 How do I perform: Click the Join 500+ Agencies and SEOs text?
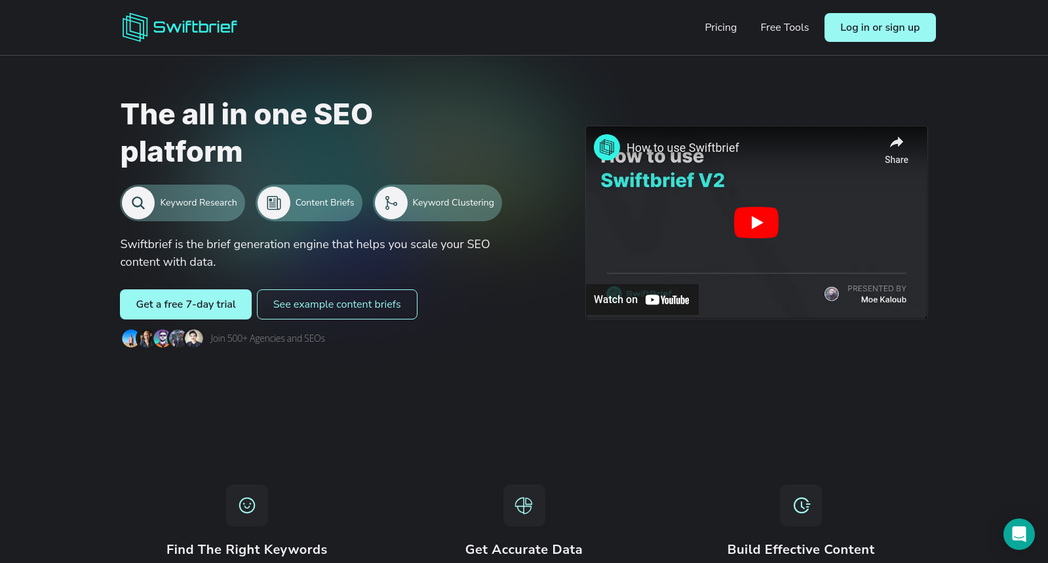[x=267, y=338]
